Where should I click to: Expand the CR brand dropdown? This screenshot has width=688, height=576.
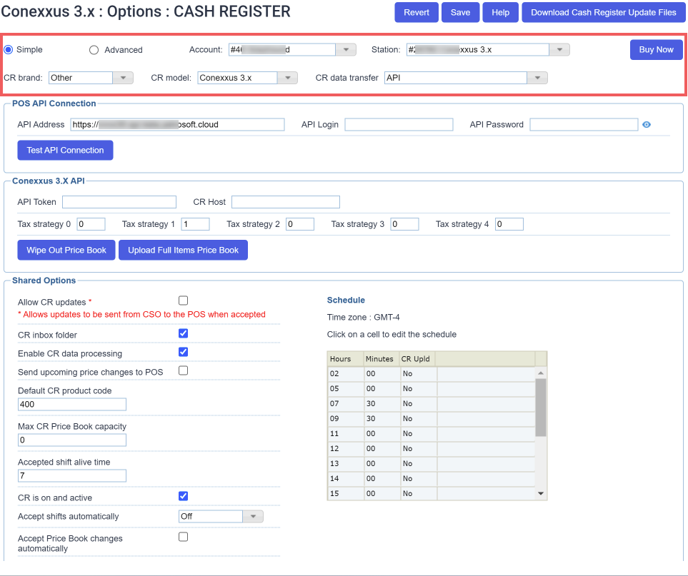pos(124,78)
